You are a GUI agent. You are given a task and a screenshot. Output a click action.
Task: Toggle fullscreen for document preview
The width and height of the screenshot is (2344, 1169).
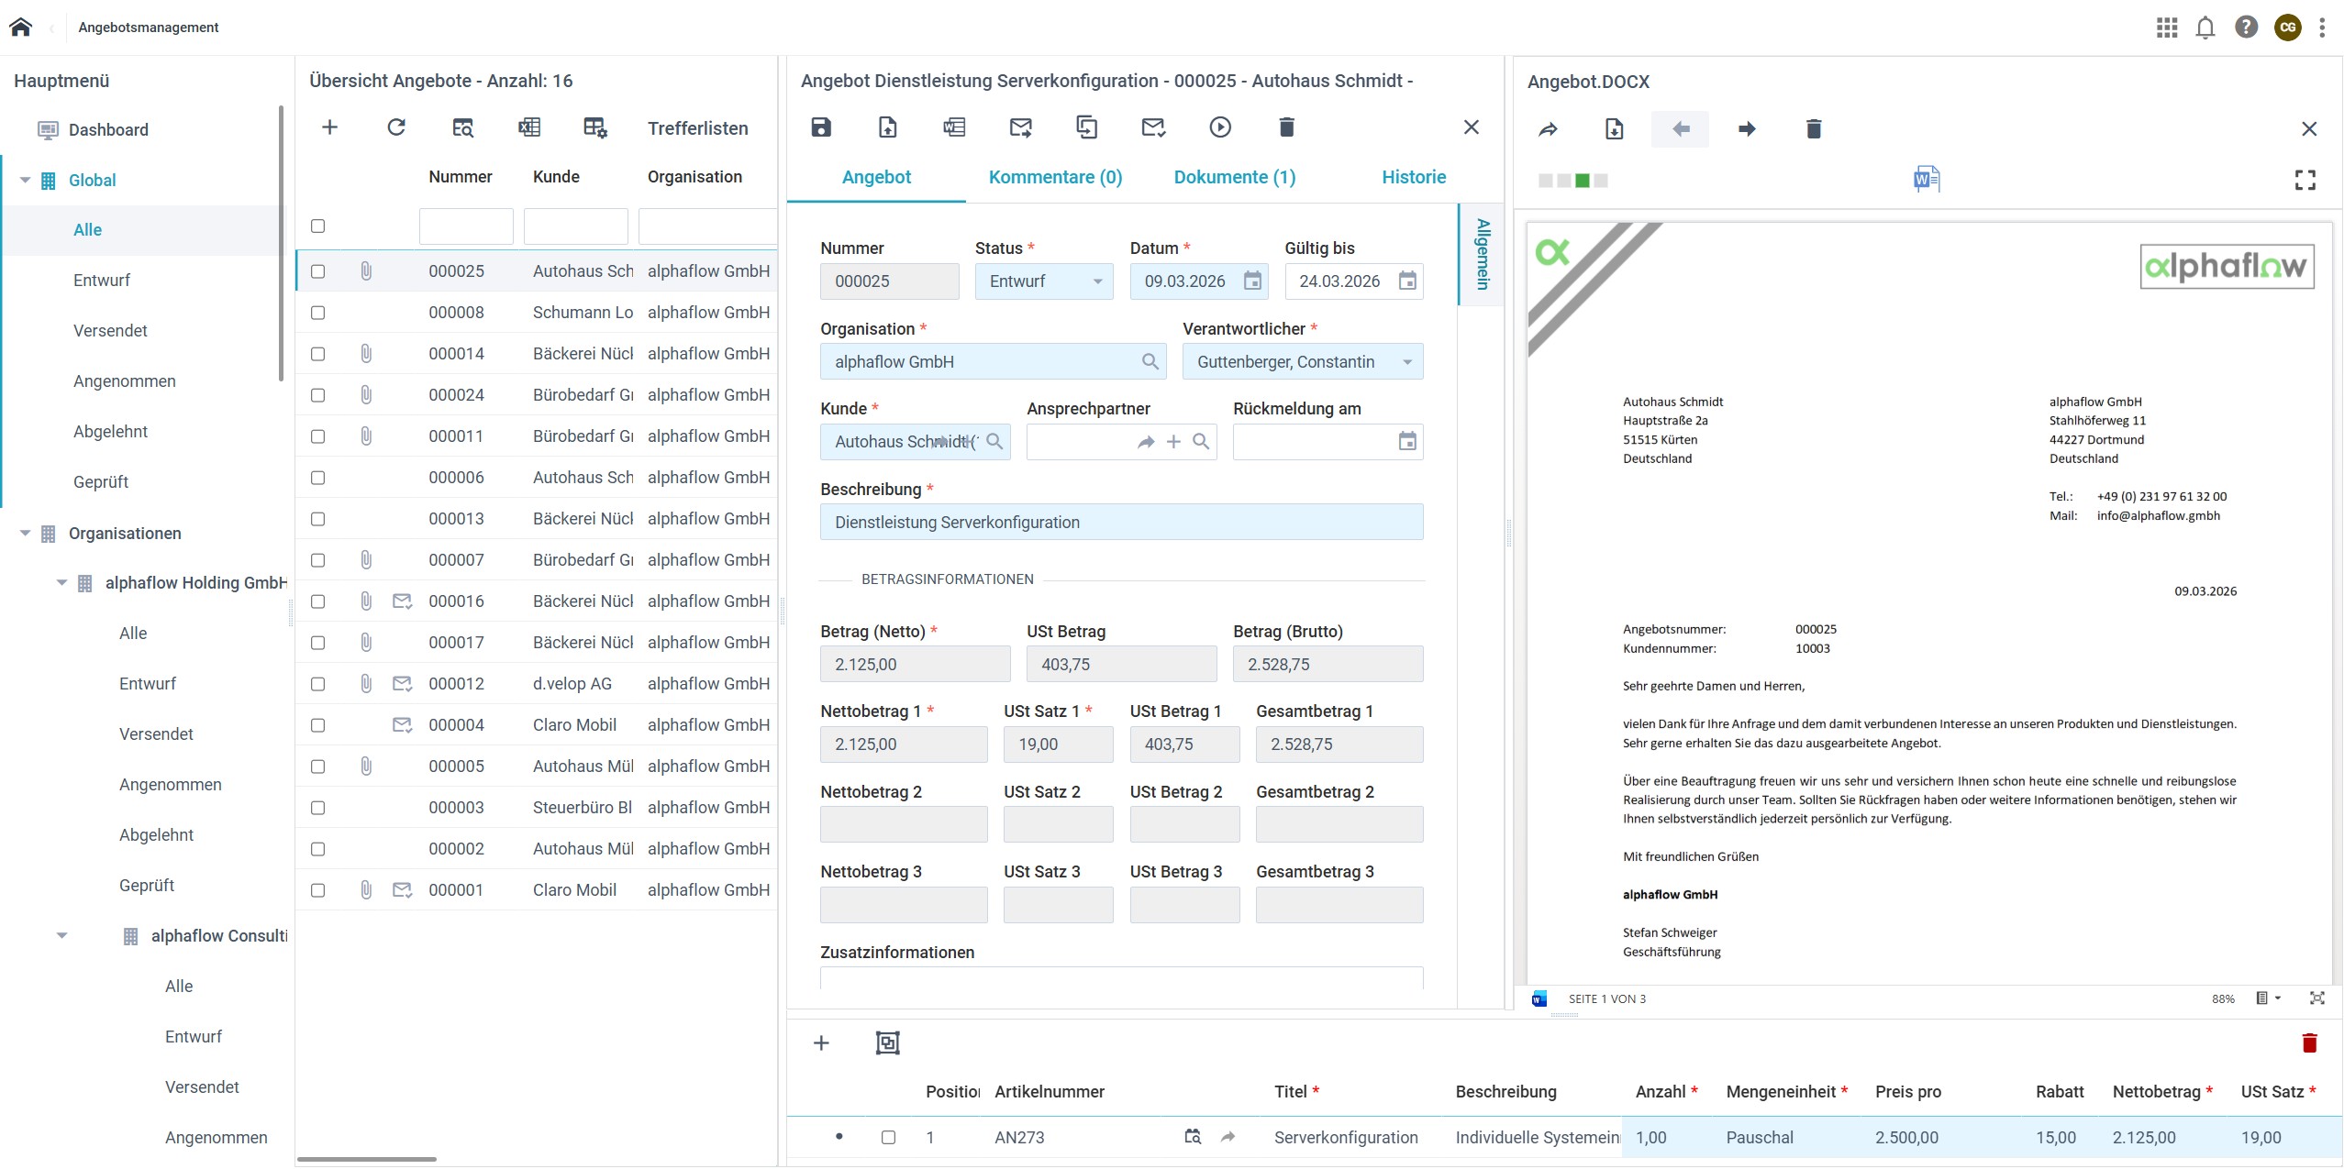[x=2305, y=180]
